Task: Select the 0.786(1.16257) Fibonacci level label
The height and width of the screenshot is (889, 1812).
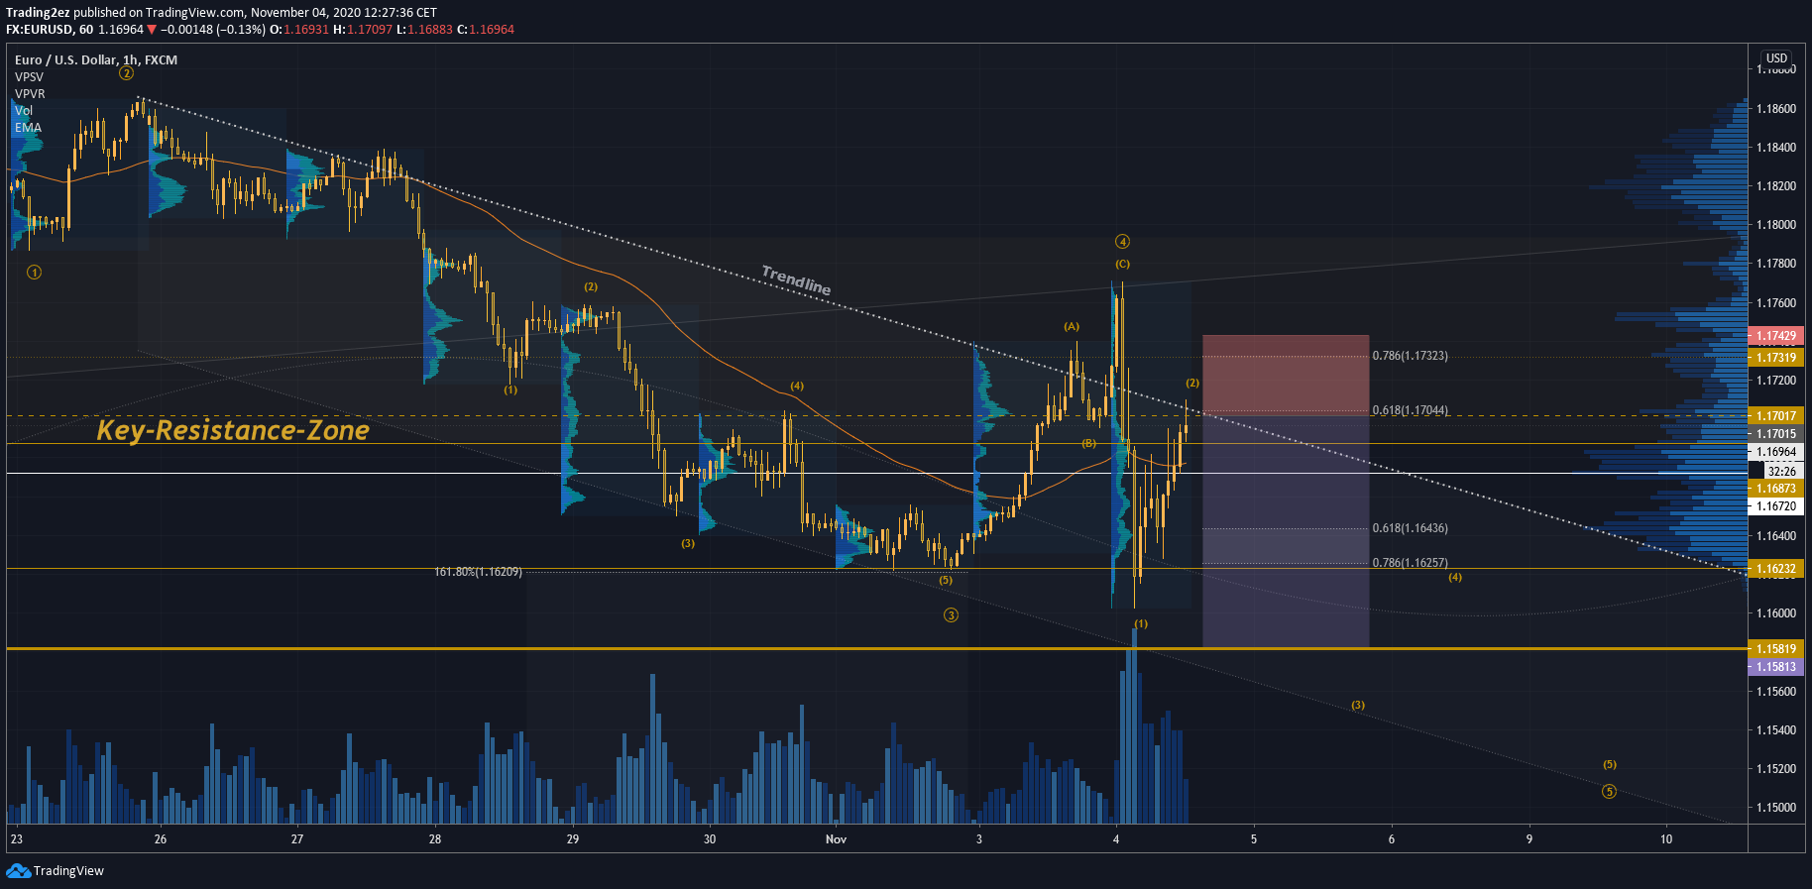Action: [1410, 563]
